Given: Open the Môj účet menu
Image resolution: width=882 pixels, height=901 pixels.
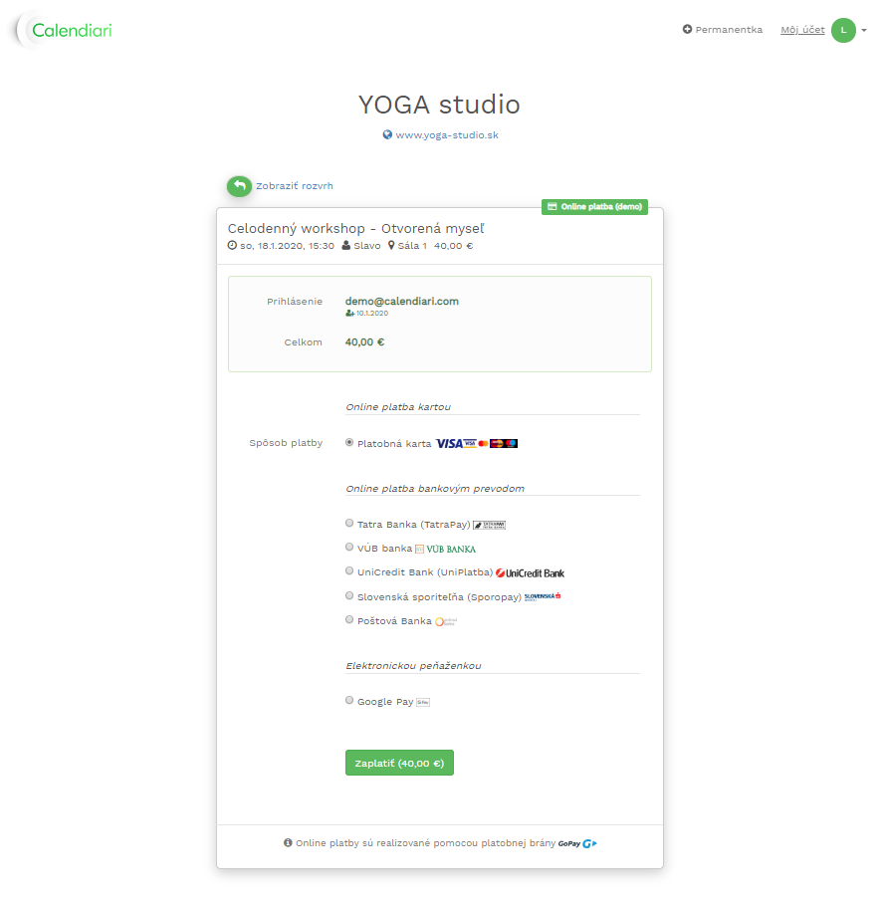Looking at the screenshot, I should tap(802, 30).
